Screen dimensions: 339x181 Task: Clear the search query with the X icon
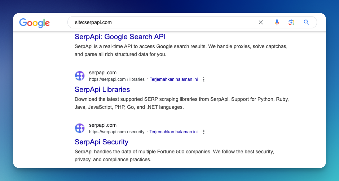[x=261, y=22]
